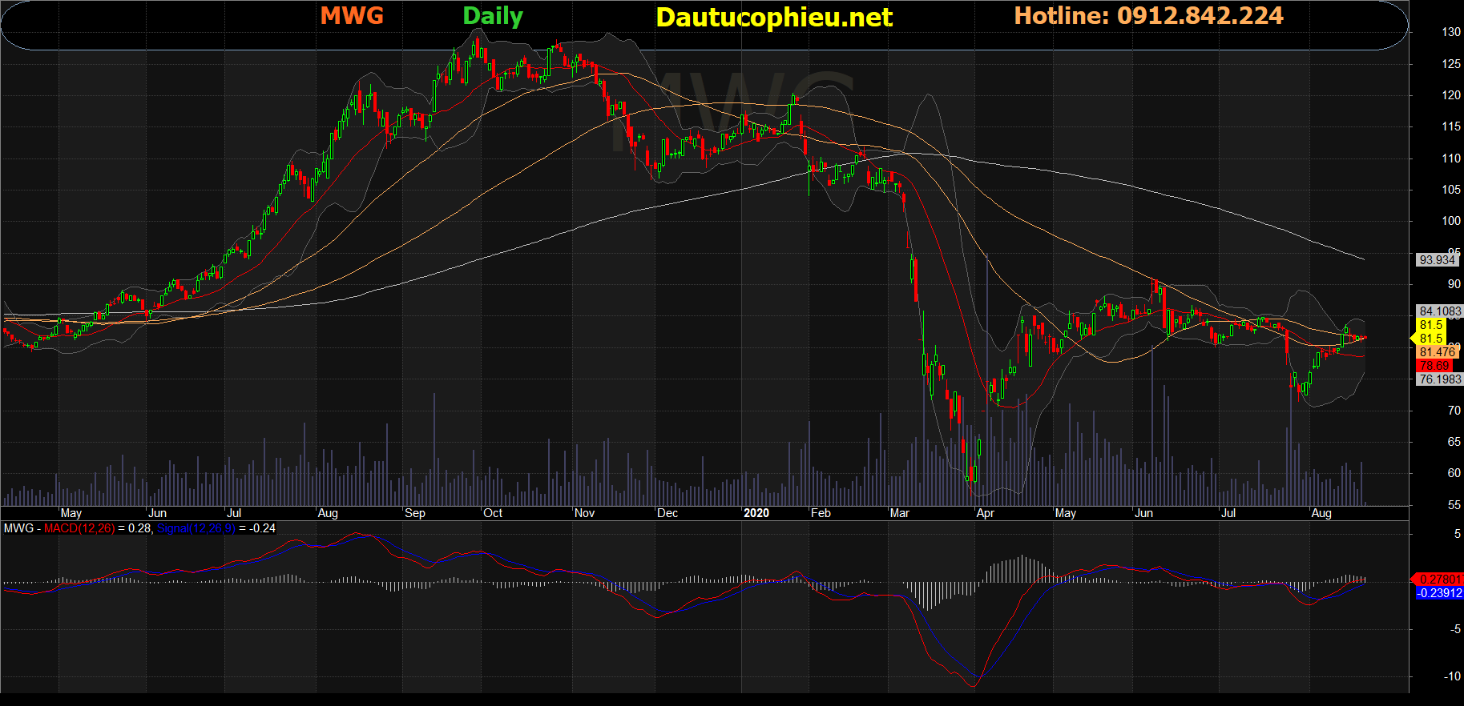Click the red 0.27801 MACD value tag

click(x=1439, y=579)
